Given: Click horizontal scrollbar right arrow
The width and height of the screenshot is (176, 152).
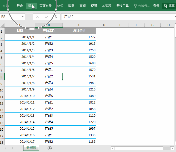Looking at the screenshot, I should 172,148.
